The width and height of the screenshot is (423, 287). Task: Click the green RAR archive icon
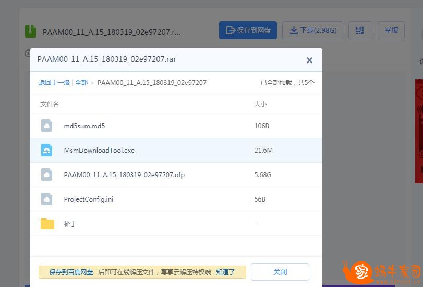pyautogui.click(x=30, y=31)
